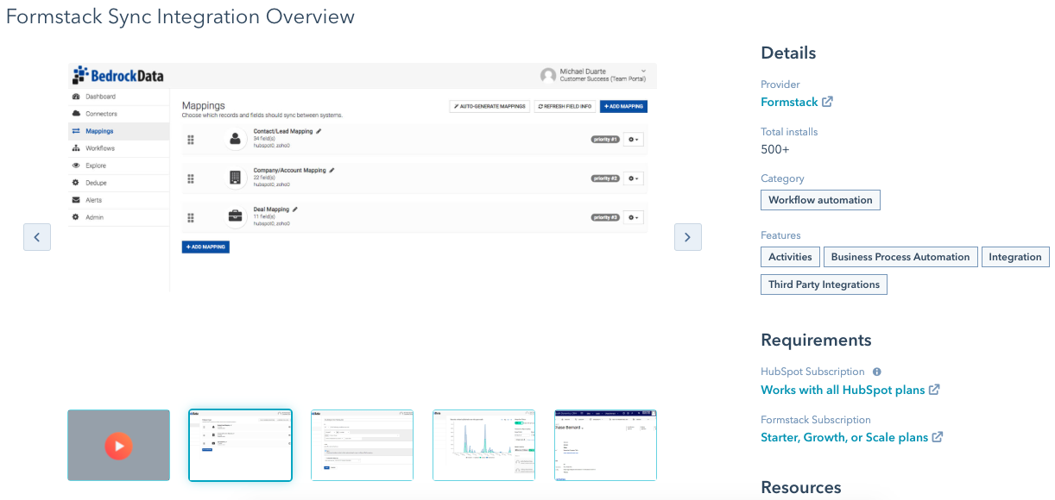Select the Workflow automation category tag

[x=820, y=200]
